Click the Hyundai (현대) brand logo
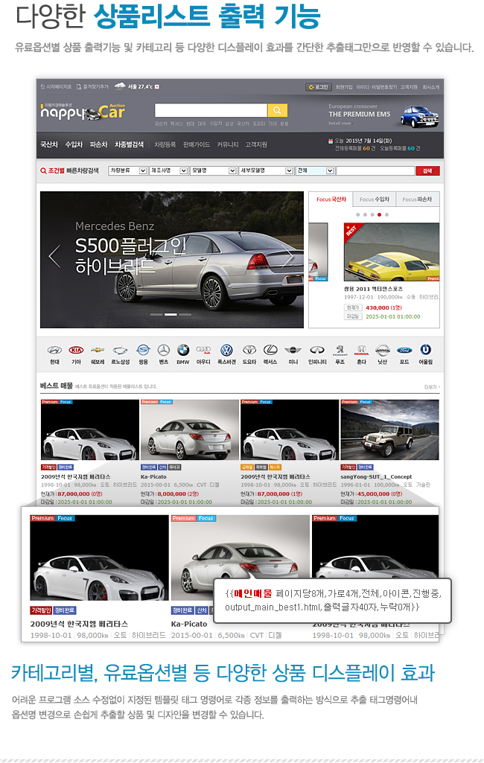 (54, 350)
